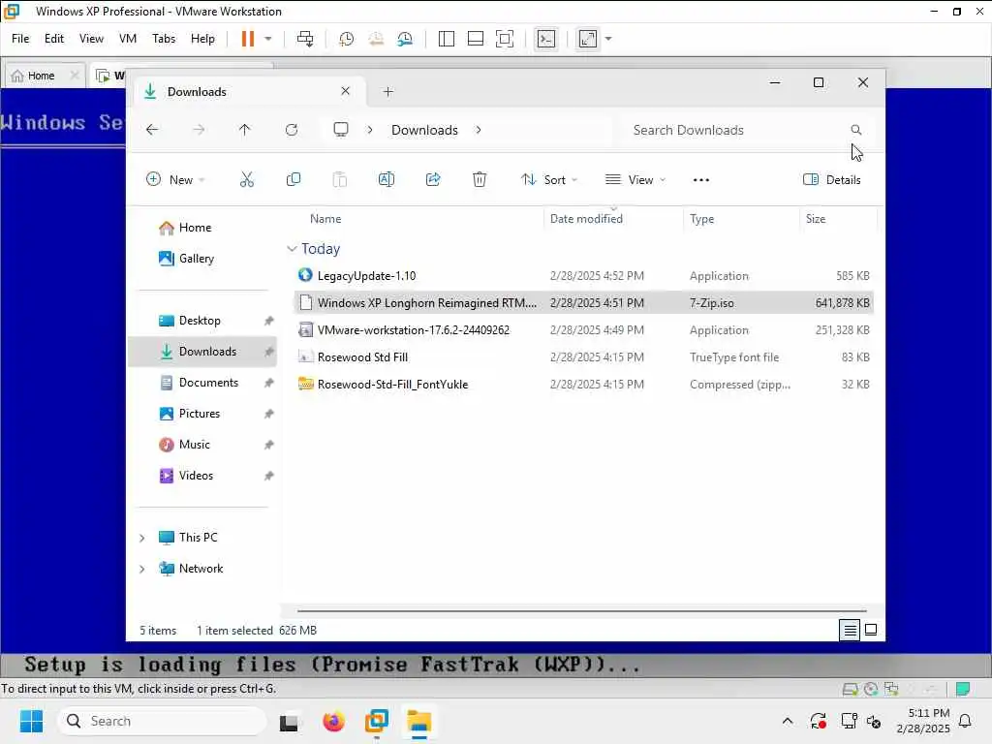This screenshot has height=744, width=992.
Task: Take a VMware snapshot icon
Action: click(x=346, y=39)
